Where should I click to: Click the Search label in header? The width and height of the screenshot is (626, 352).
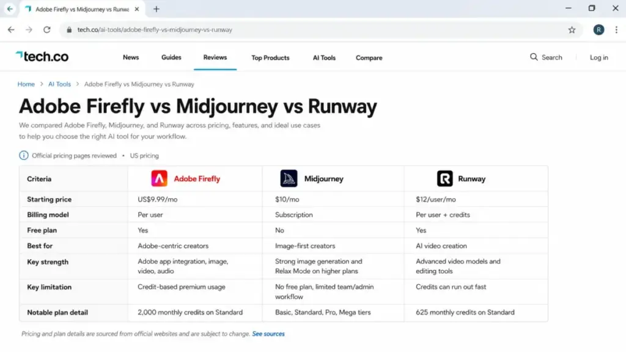coord(552,57)
